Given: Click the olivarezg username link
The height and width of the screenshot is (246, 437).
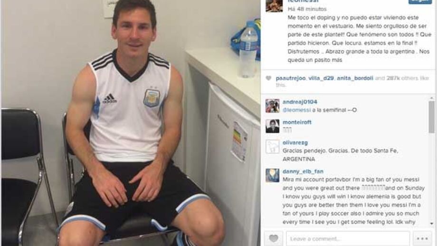Looking at the screenshot, I should pyautogui.click(x=295, y=142).
